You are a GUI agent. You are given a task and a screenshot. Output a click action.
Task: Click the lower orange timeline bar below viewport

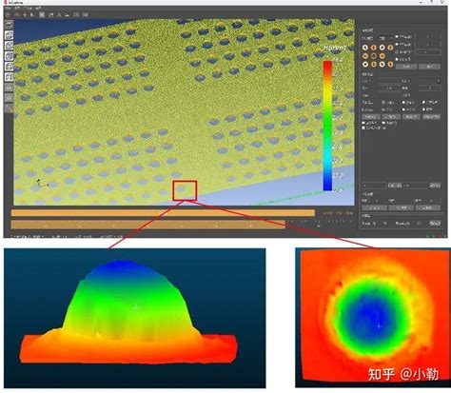pos(148,225)
